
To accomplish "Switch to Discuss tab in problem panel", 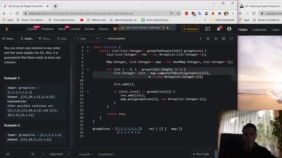I will [x=45, y=39].
